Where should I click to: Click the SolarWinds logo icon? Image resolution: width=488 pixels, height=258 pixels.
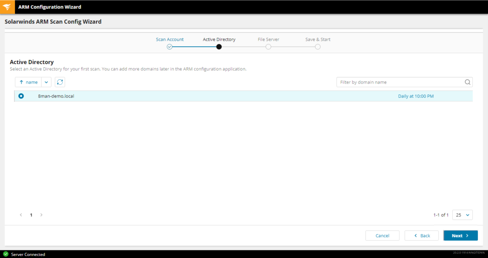7,7
